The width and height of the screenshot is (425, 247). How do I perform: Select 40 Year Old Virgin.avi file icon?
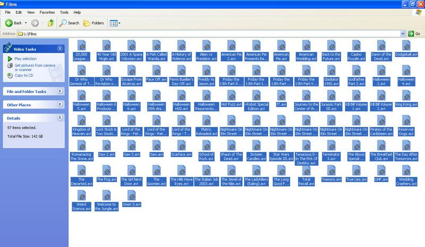(107, 46)
